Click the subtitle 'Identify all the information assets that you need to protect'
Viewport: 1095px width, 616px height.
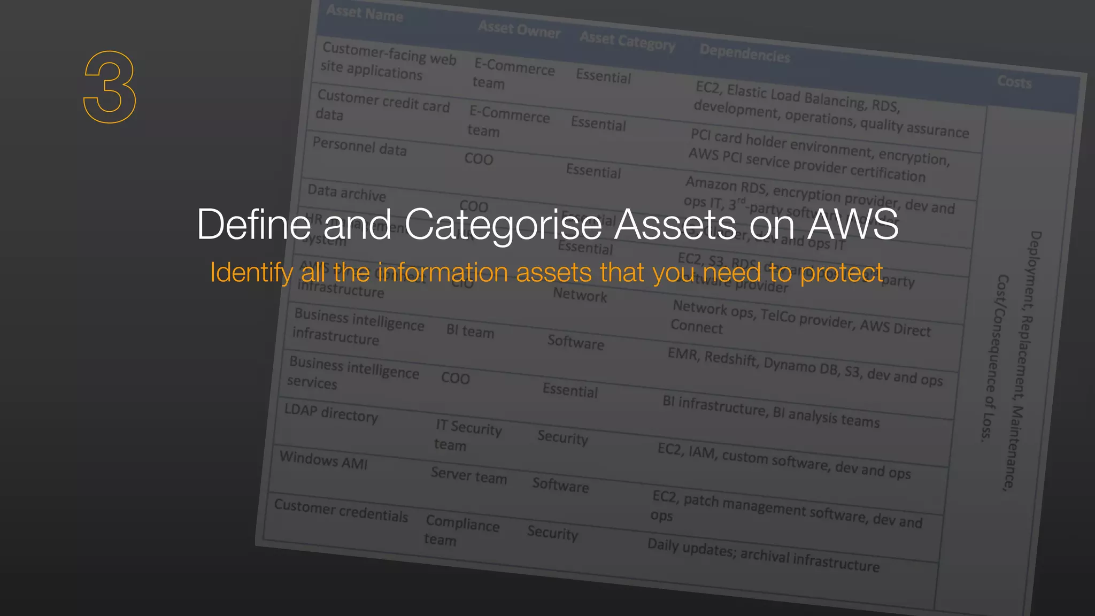click(547, 273)
